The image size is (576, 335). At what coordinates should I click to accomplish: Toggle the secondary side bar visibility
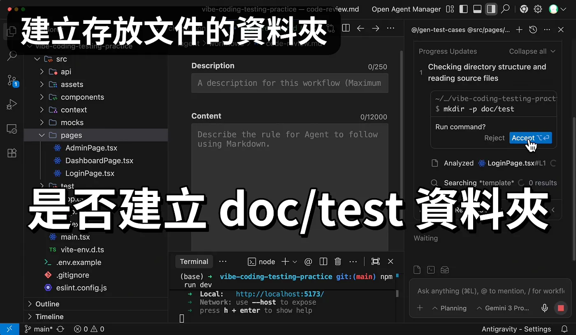click(x=491, y=9)
